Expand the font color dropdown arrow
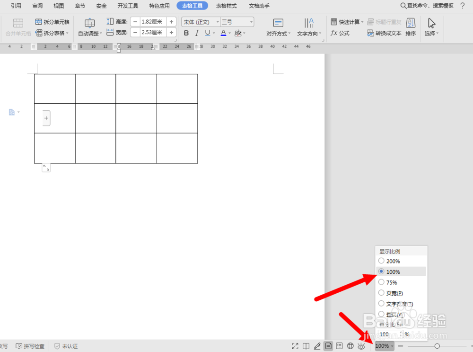The width and height of the screenshot is (473, 352). coord(229,33)
